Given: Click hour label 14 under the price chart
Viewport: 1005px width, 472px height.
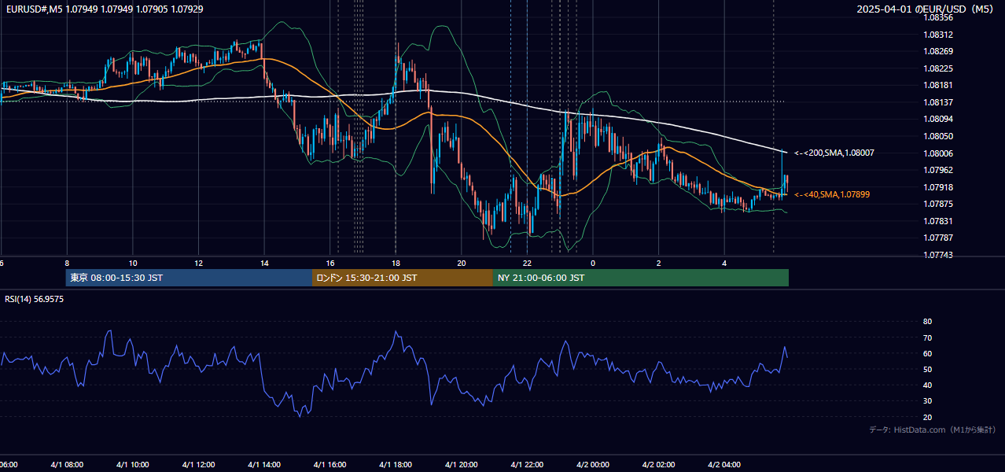Looking at the screenshot, I should [x=264, y=263].
